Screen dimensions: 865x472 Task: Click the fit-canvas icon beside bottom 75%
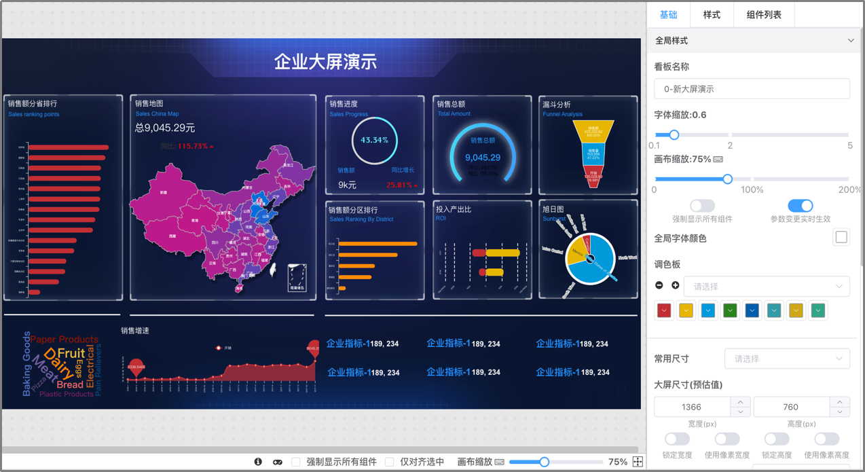point(638,462)
